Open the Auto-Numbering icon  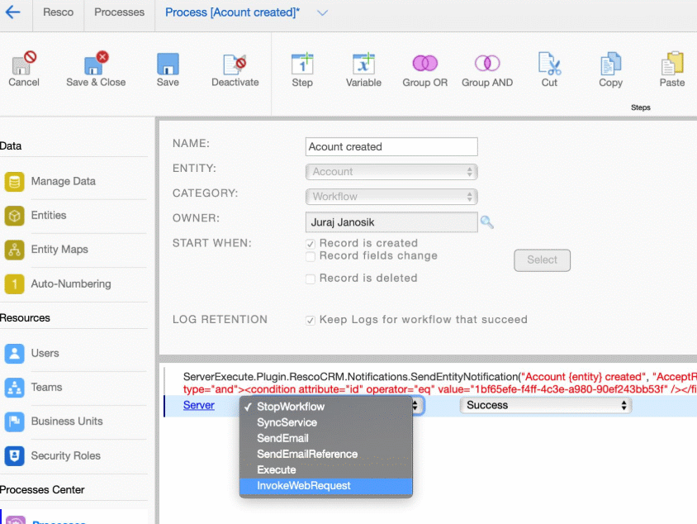pos(14,283)
